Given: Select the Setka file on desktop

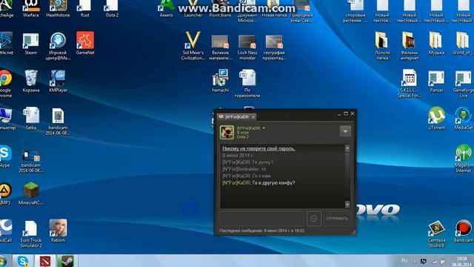Looking at the screenshot, I should (x=31, y=119).
